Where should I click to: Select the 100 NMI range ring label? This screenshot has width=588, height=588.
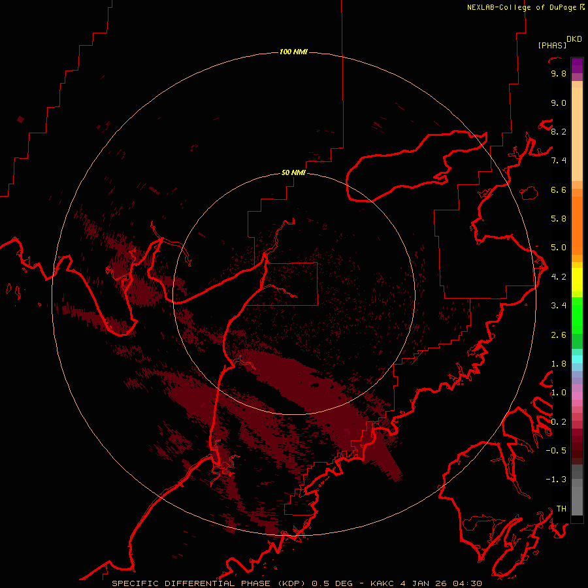293,52
